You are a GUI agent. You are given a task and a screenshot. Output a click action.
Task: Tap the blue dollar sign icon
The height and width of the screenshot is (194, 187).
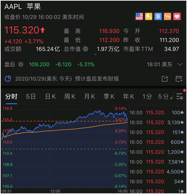158,16
